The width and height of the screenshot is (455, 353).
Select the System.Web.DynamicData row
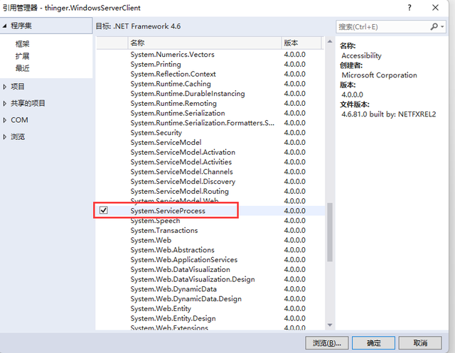point(210,289)
